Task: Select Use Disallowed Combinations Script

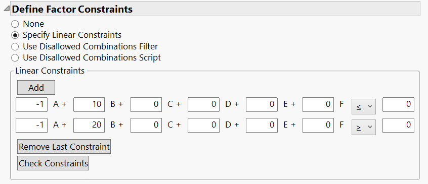Action: tap(15, 58)
